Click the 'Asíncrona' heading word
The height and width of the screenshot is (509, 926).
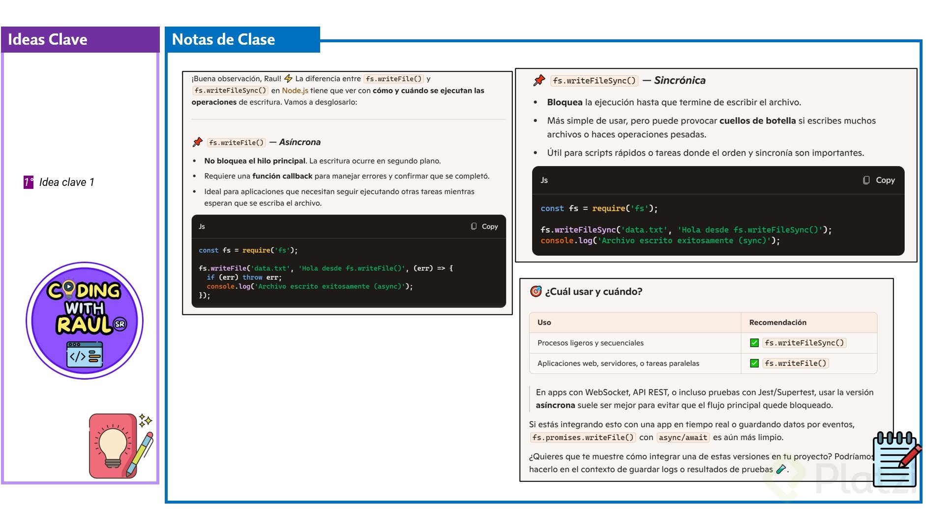[x=300, y=142]
